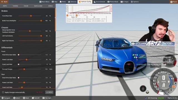Click the Left Fuel Volume value 50

tap(47, 36)
